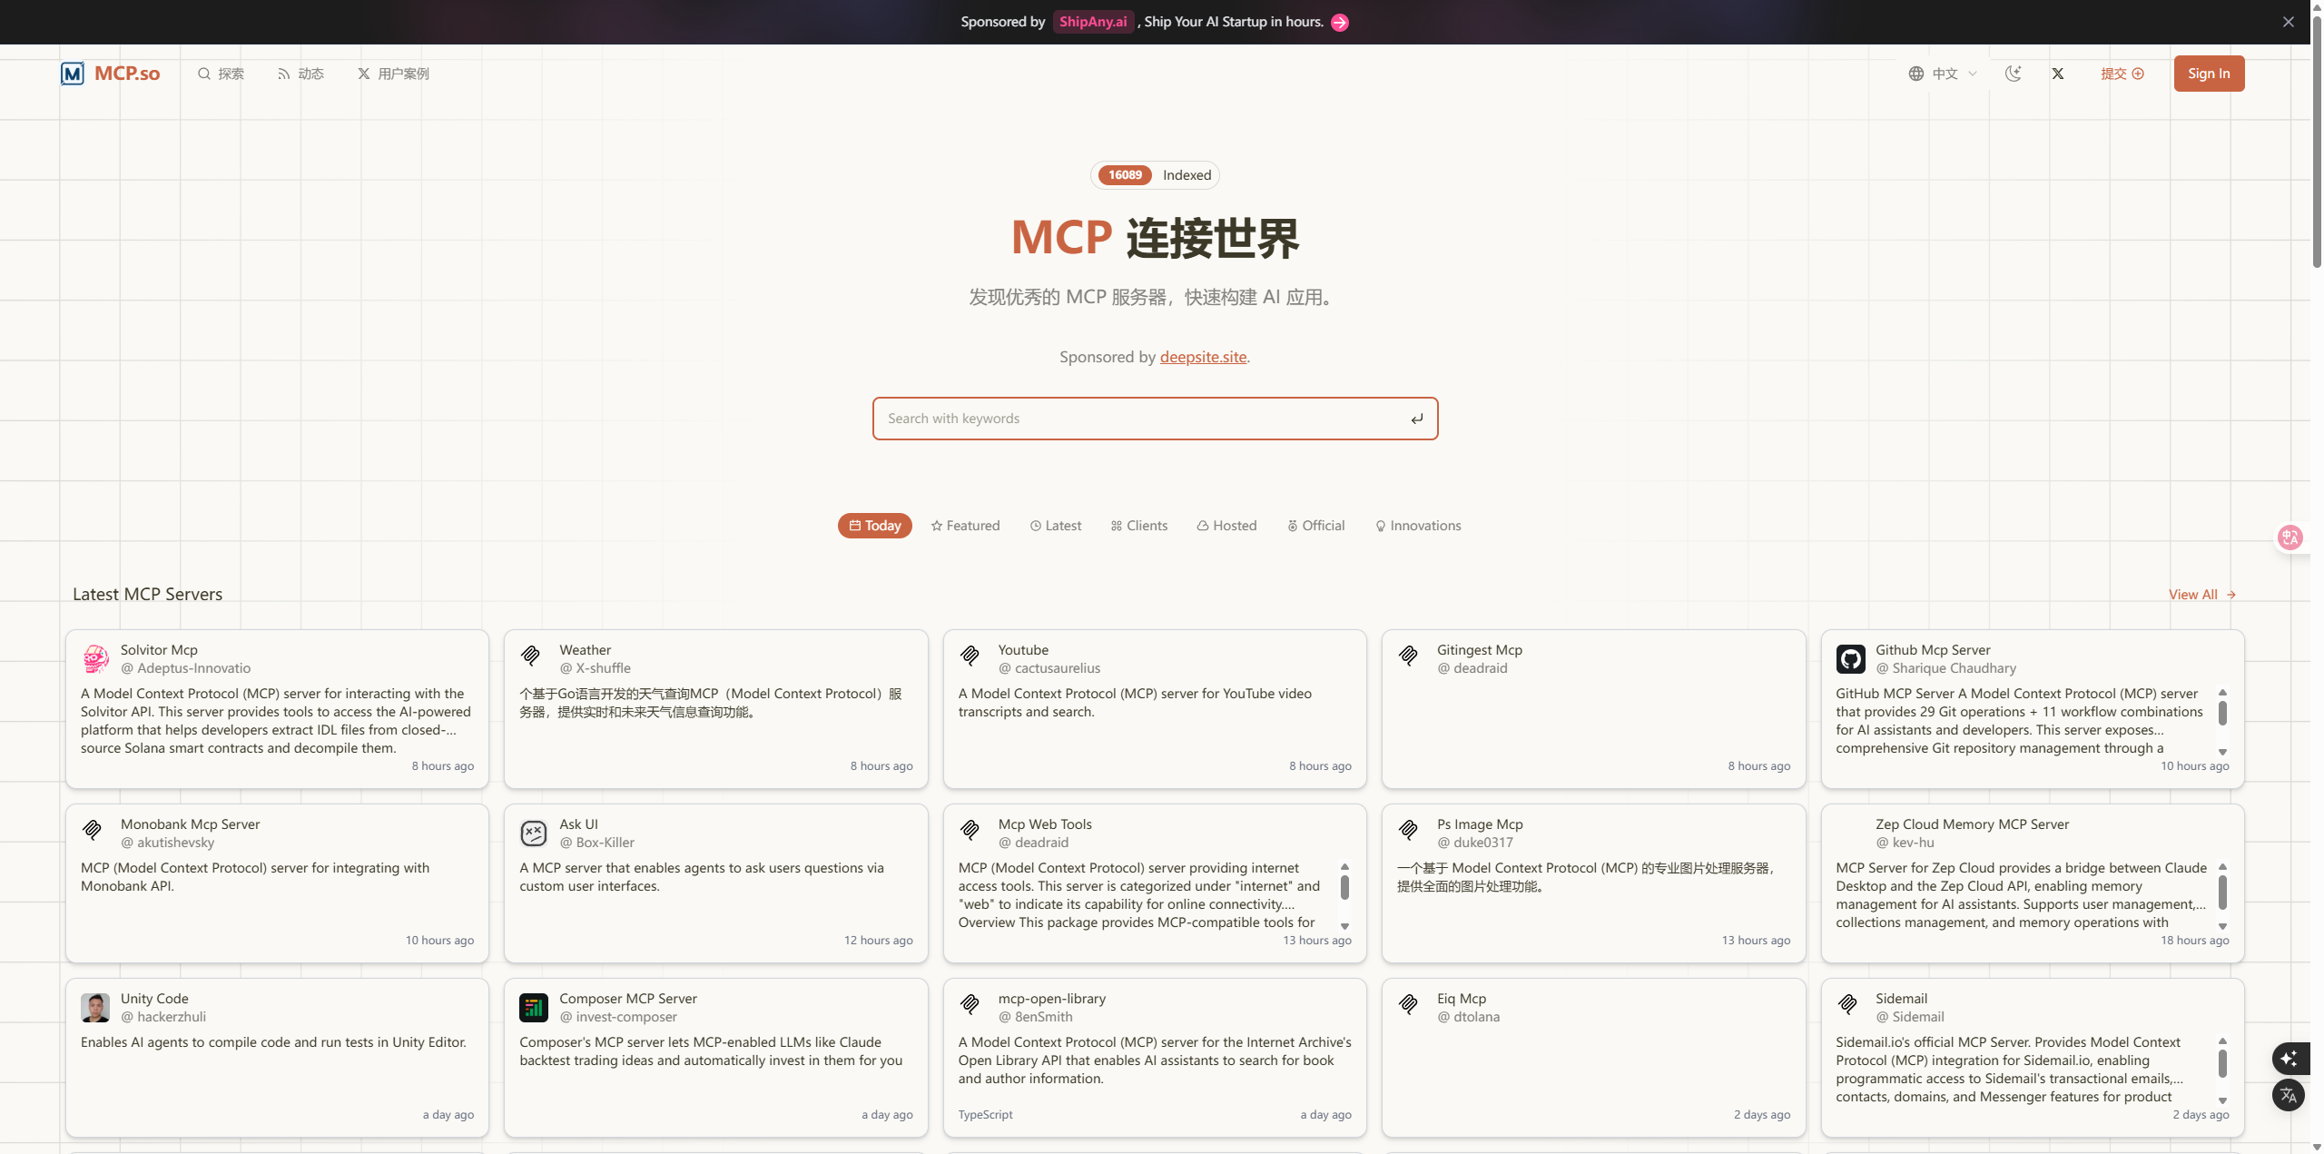Screen dimensions: 2324x1154
Task: Click the @ Box-Killer author text
Action: 596,843
